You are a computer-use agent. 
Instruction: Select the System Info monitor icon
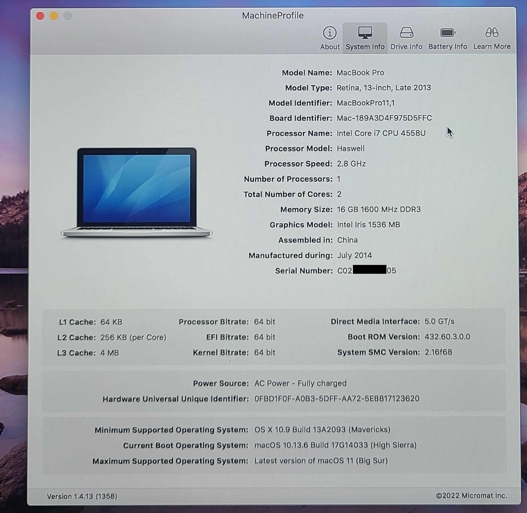(365, 33)
